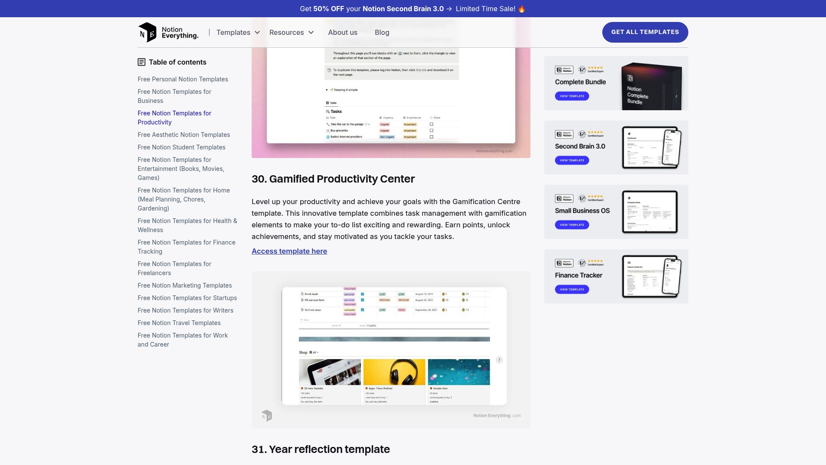Click the Complete Bundle card title
The width and height of the screenshot is (826, 465).
tap(580, 82)
